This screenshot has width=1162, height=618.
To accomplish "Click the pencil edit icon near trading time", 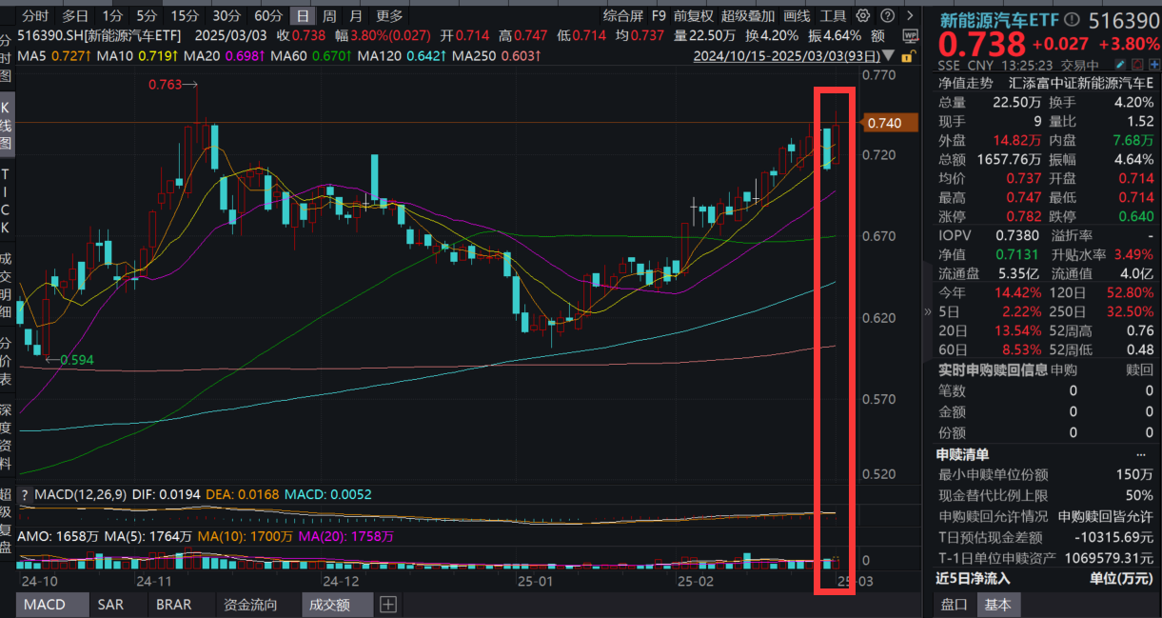I will coord(1120,63).
